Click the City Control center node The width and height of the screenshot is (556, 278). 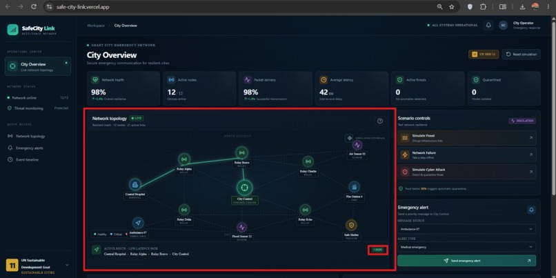244,187
